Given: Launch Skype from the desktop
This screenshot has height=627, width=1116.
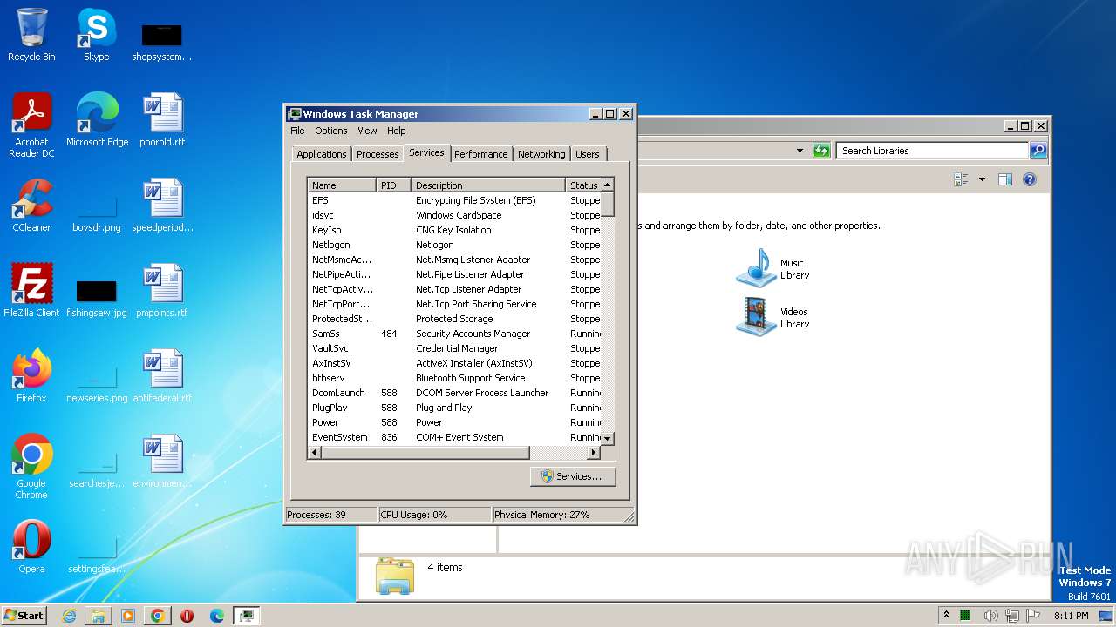Looking at the screenshot, I should [96, 35].
